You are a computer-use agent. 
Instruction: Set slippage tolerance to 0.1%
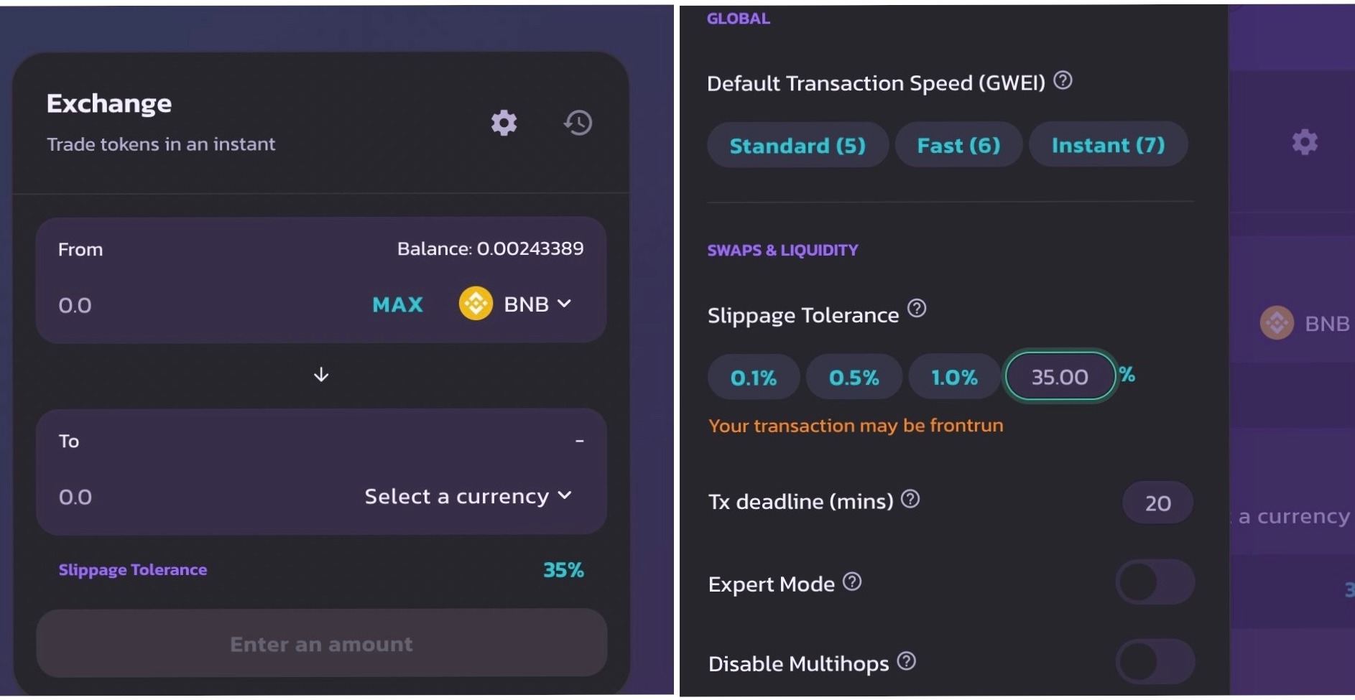(x=753, y=377)
